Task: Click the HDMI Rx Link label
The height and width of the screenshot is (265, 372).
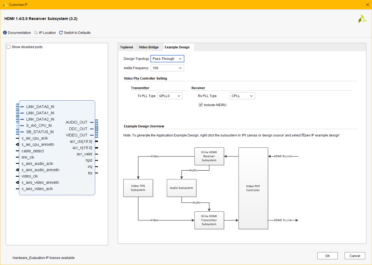Action: [283, 156]
